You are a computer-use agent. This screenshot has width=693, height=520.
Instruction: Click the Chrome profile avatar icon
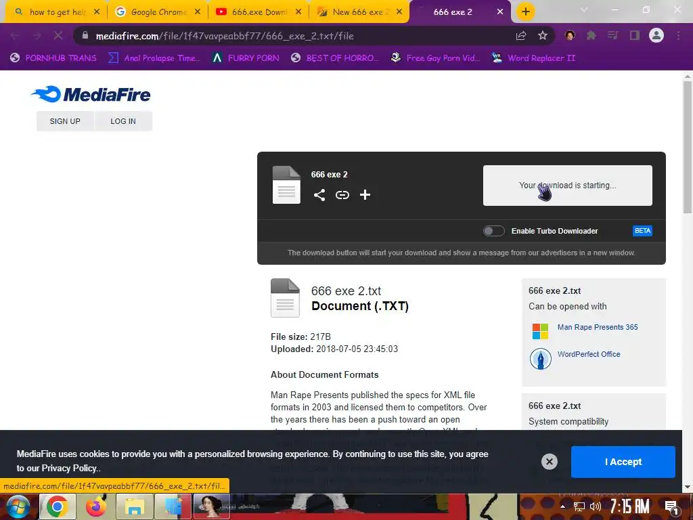pyautogui.click(x=656, y=35)
